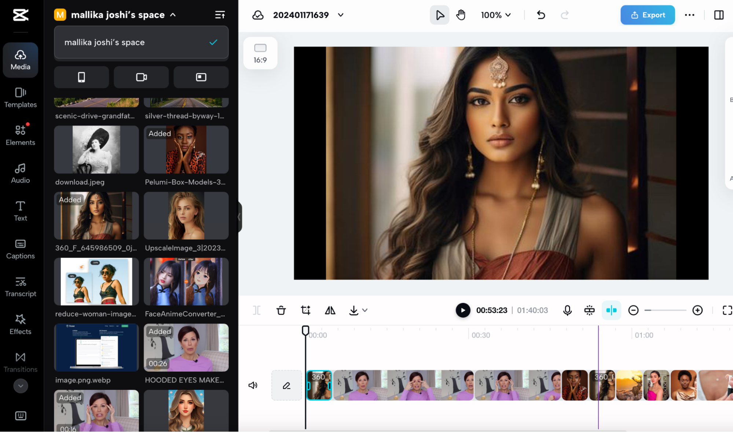
Task: Select Pelumi-Box-Models image thumbnail
Action: pyautogui.click(x=186, y=149)
